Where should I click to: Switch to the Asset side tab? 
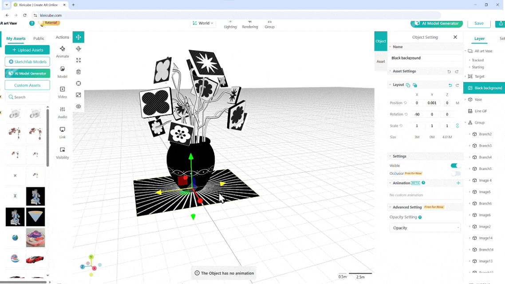(x=381, y=61)
